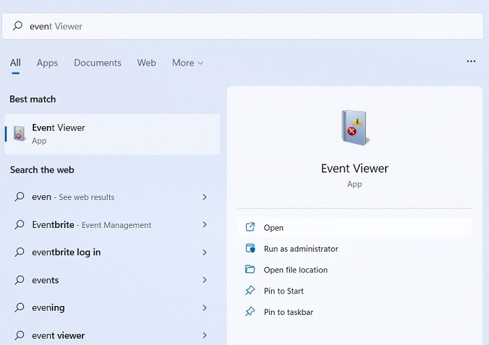Click 'even - See web results' suggestion
The height and width of the screenshot is (345, 489).
[73, 197]
